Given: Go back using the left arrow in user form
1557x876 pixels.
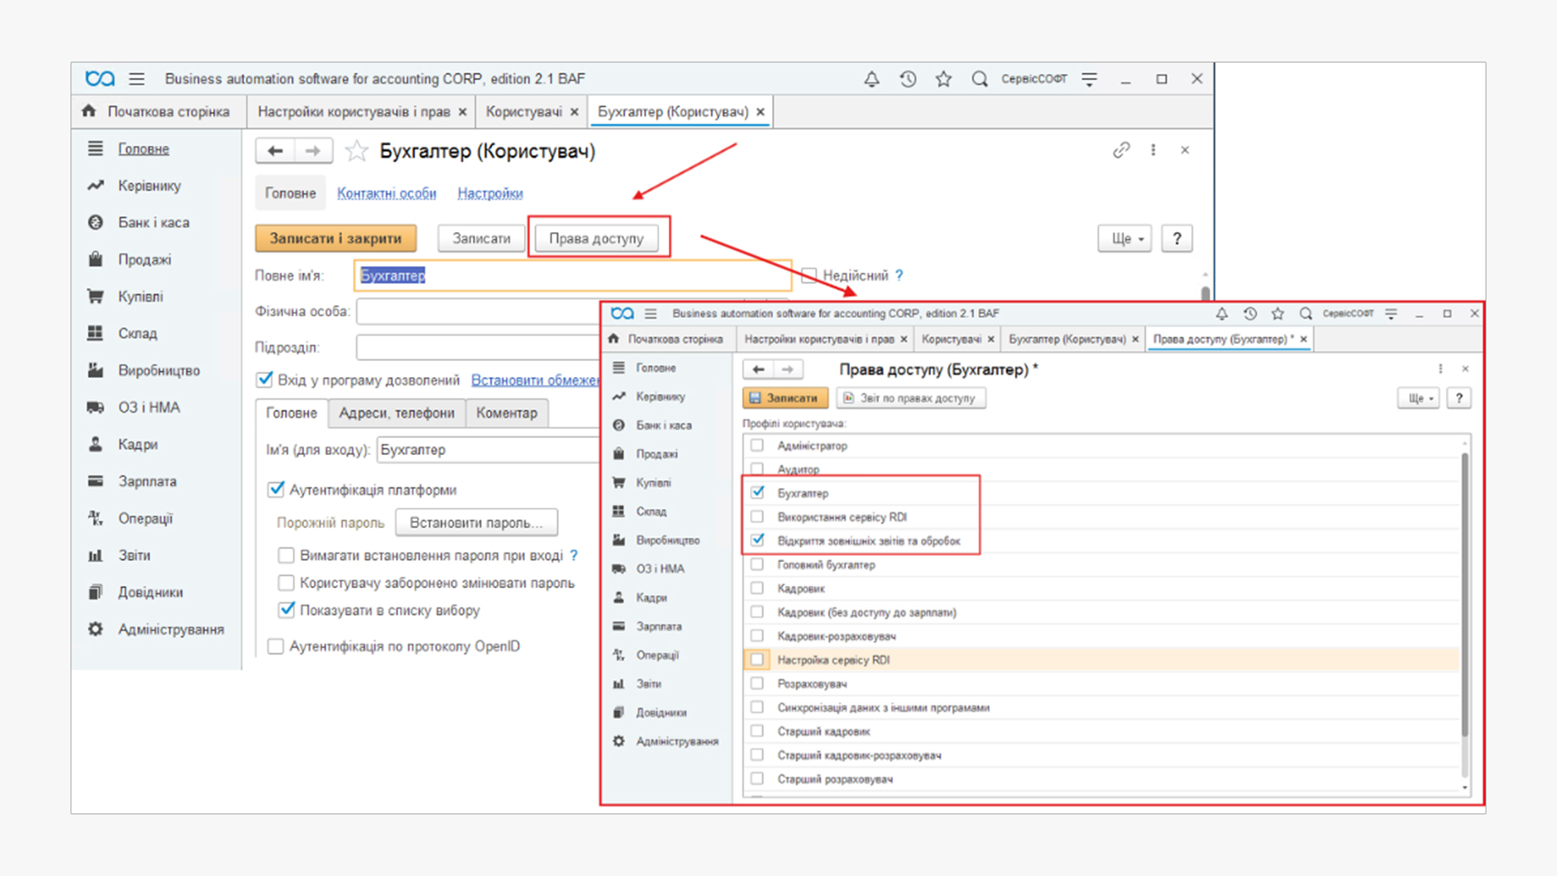Looking at the screenshot, I should [x=276, y=151].
